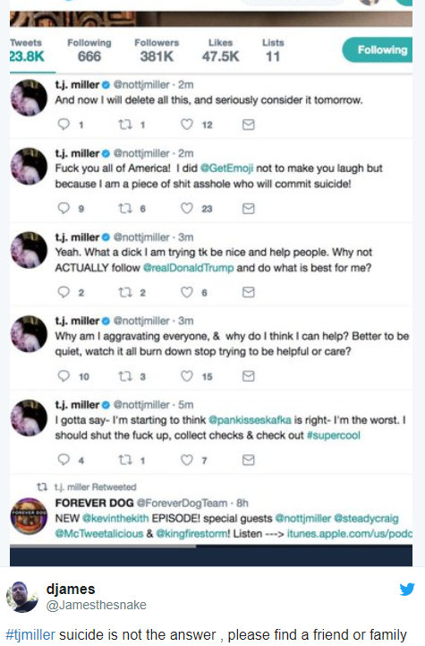Image resolution: width=425 pixels, height=646 pixels.
Task: Open the itunes.apple.com podcast link
Action: pyautogui.click(x=350, y=533)
